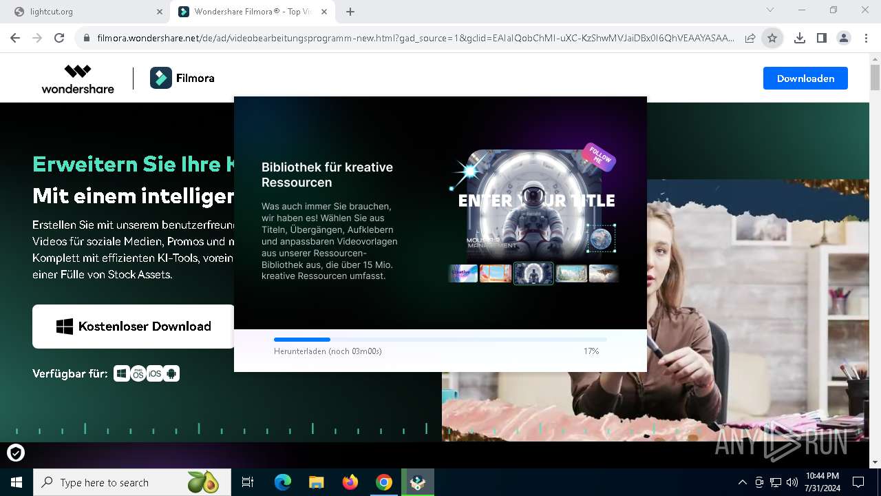Click the network tray icon
This screenshot has height=496, width=881.
(776, 482)
